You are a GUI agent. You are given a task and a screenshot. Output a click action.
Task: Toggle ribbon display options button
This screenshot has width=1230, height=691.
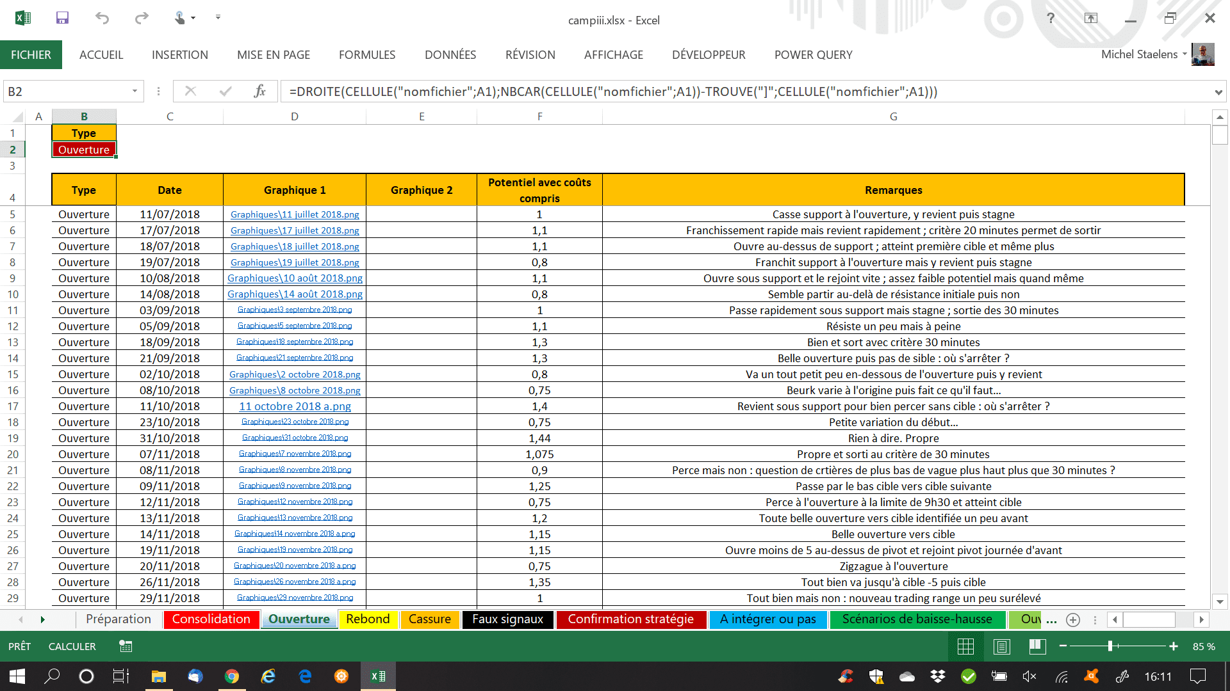pos(1091,18)
